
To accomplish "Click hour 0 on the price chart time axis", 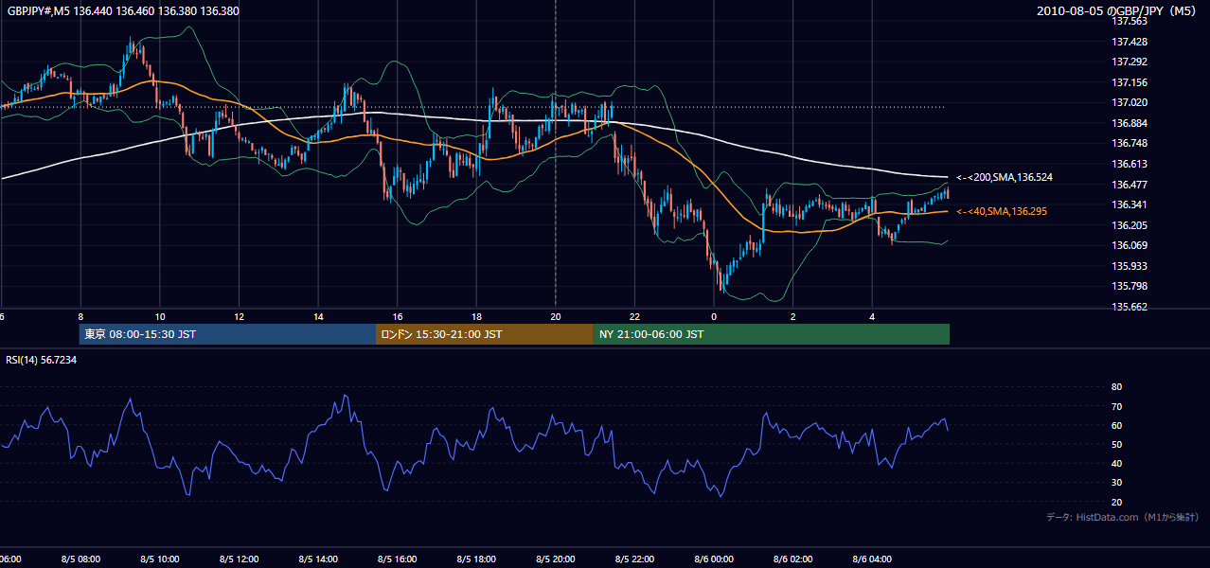I will tap(714, 317).
